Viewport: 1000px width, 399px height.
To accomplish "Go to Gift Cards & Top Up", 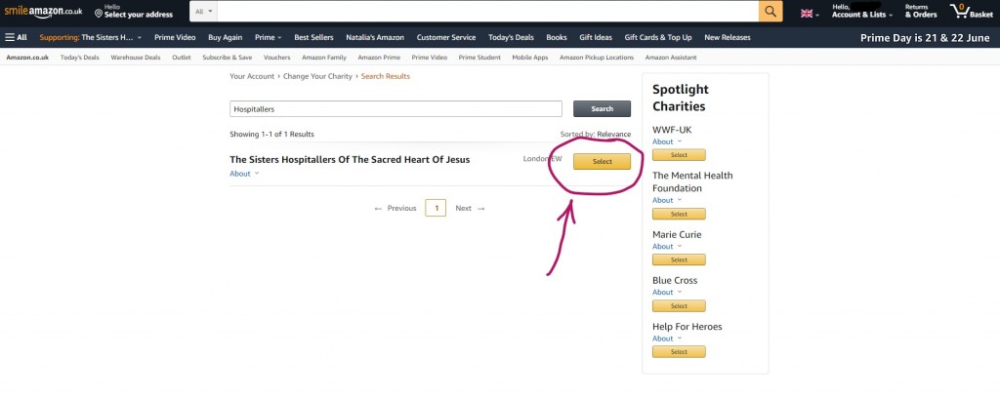I will click(658, 37).
